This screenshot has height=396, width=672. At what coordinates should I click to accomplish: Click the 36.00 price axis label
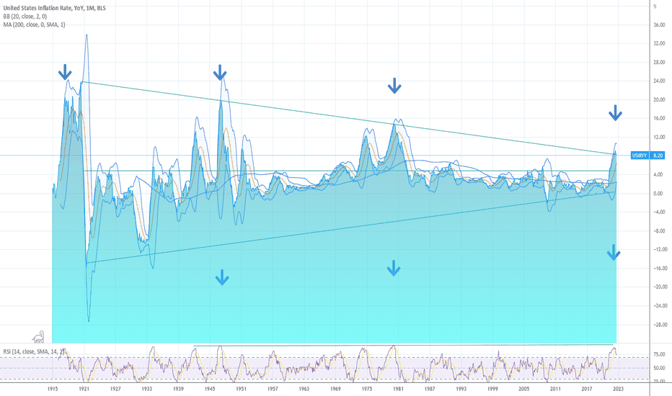[659, 24]
